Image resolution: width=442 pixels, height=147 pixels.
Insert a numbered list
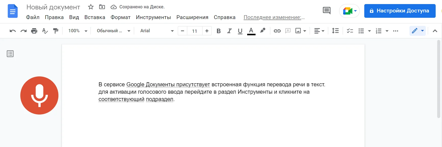(x=378, y=31)
